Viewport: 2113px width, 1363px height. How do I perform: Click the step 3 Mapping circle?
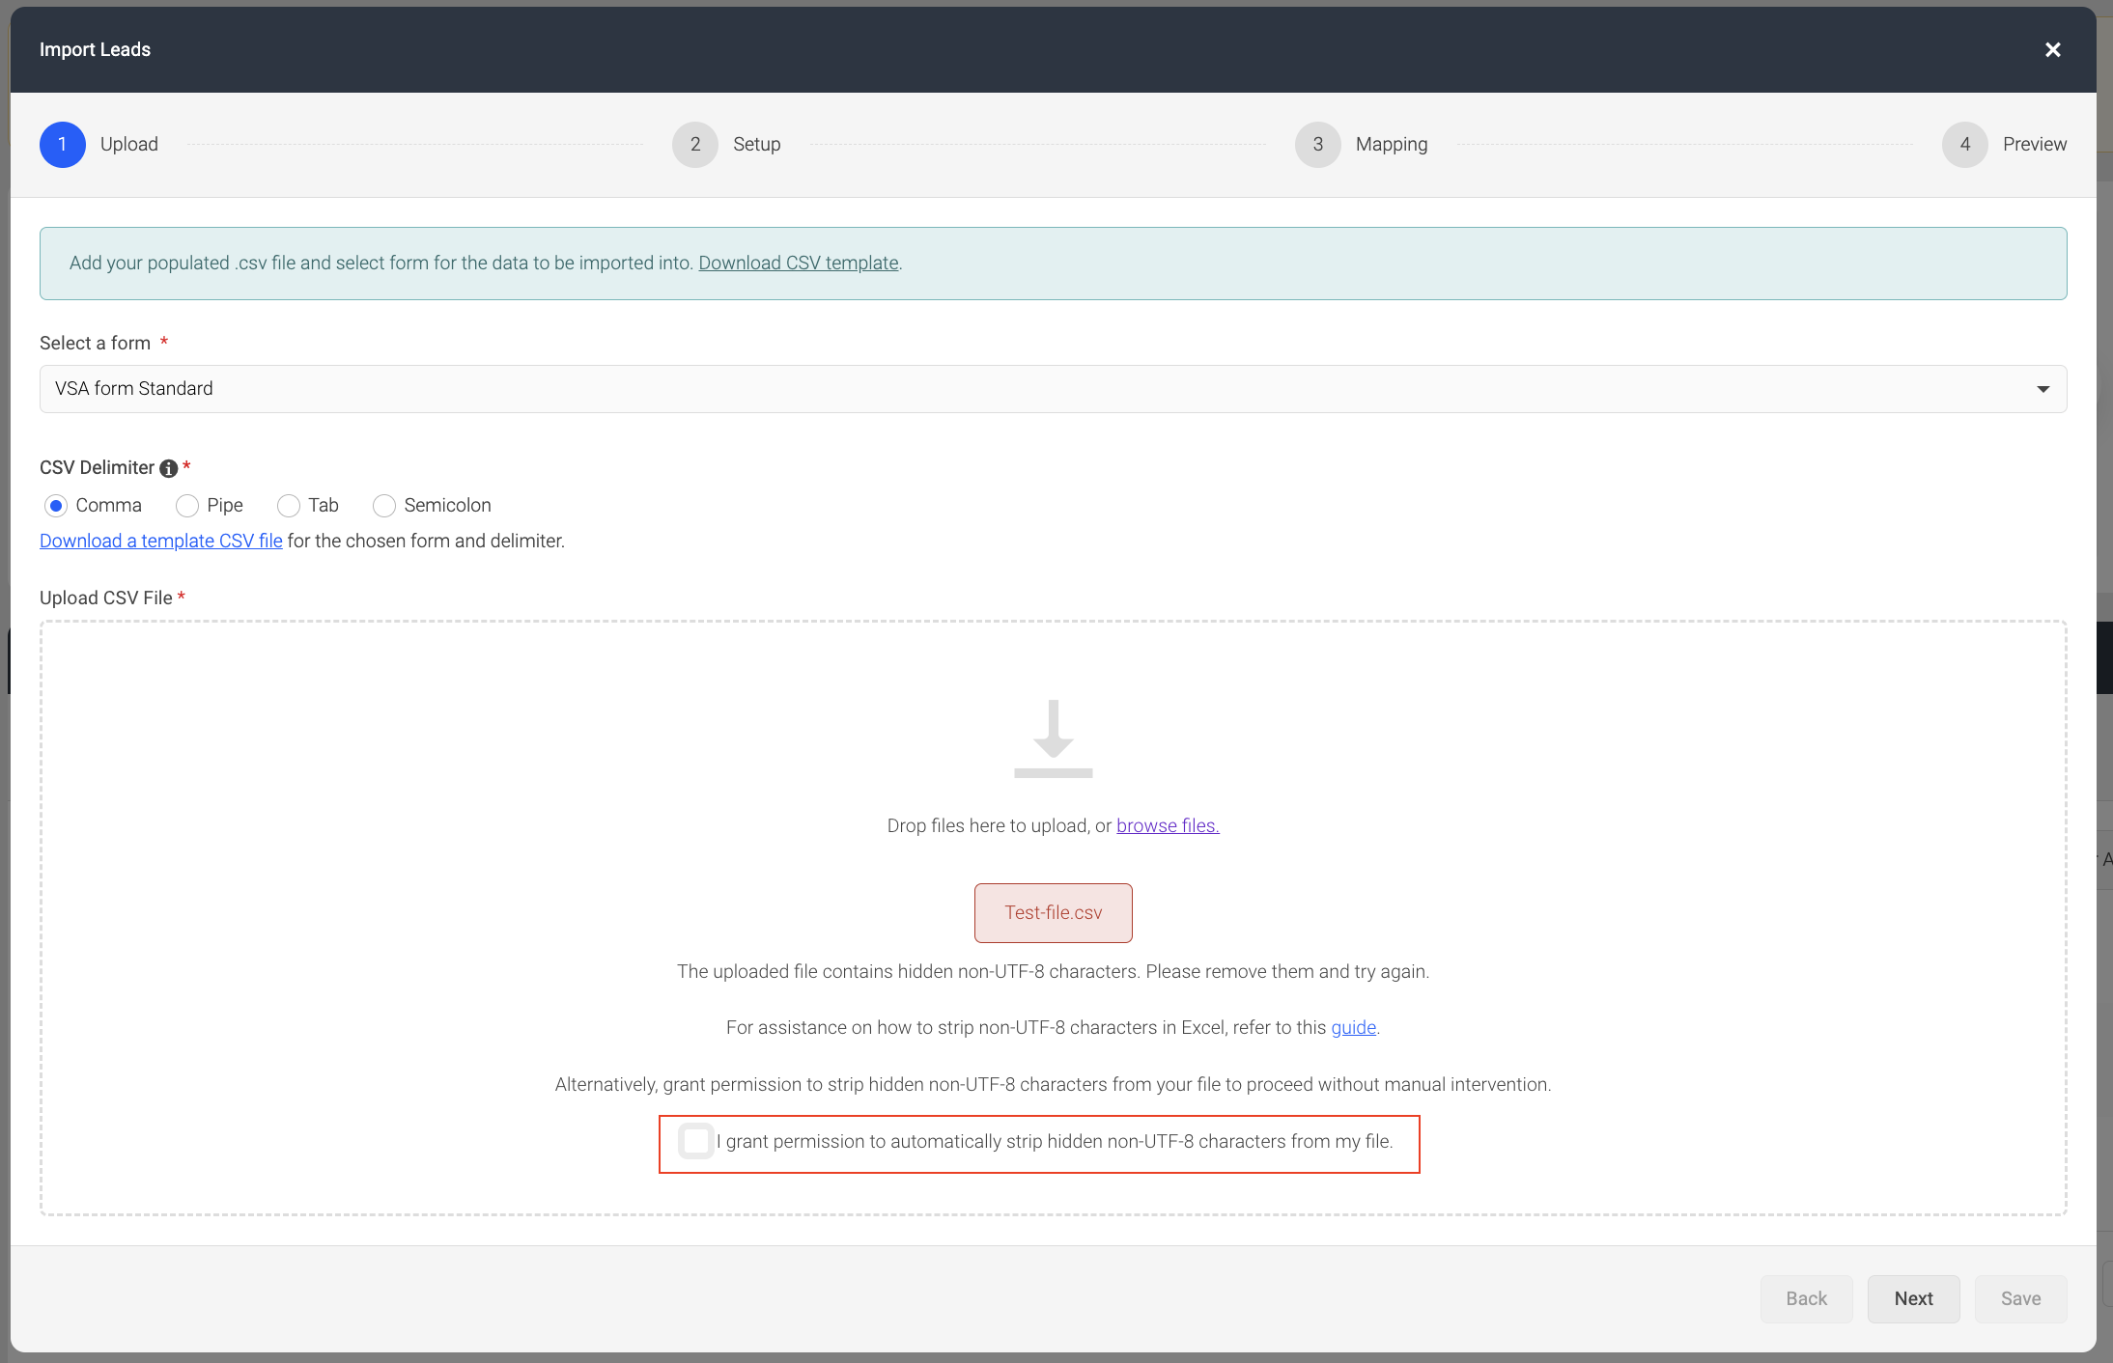1318,145
